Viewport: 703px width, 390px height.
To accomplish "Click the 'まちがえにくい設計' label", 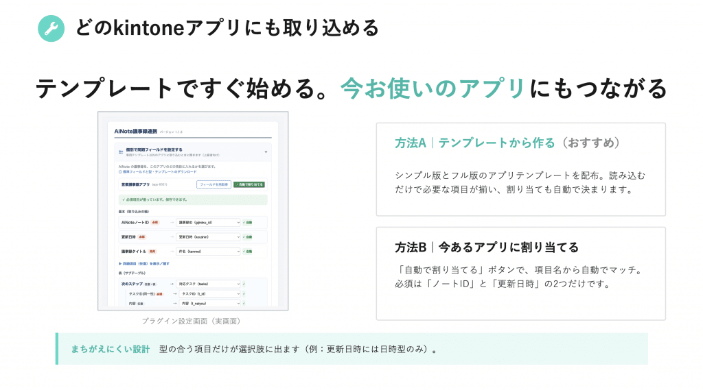I will tap(111, 350).
